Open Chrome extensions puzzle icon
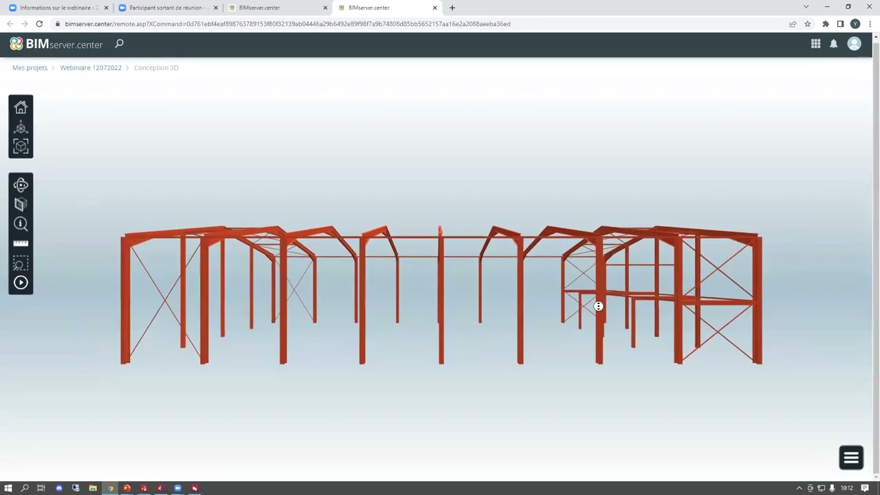The width and height of the screenshot is (880, 495). [x=826, y=23]
